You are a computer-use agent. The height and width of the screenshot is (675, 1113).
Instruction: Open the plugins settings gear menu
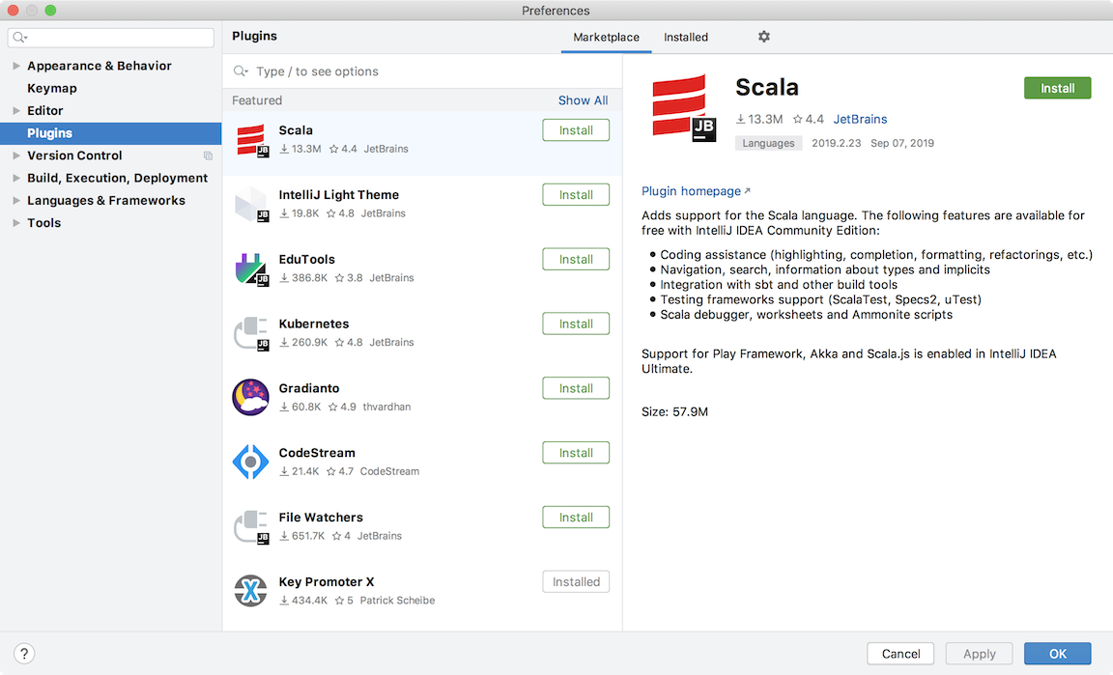tap(763, 36)
